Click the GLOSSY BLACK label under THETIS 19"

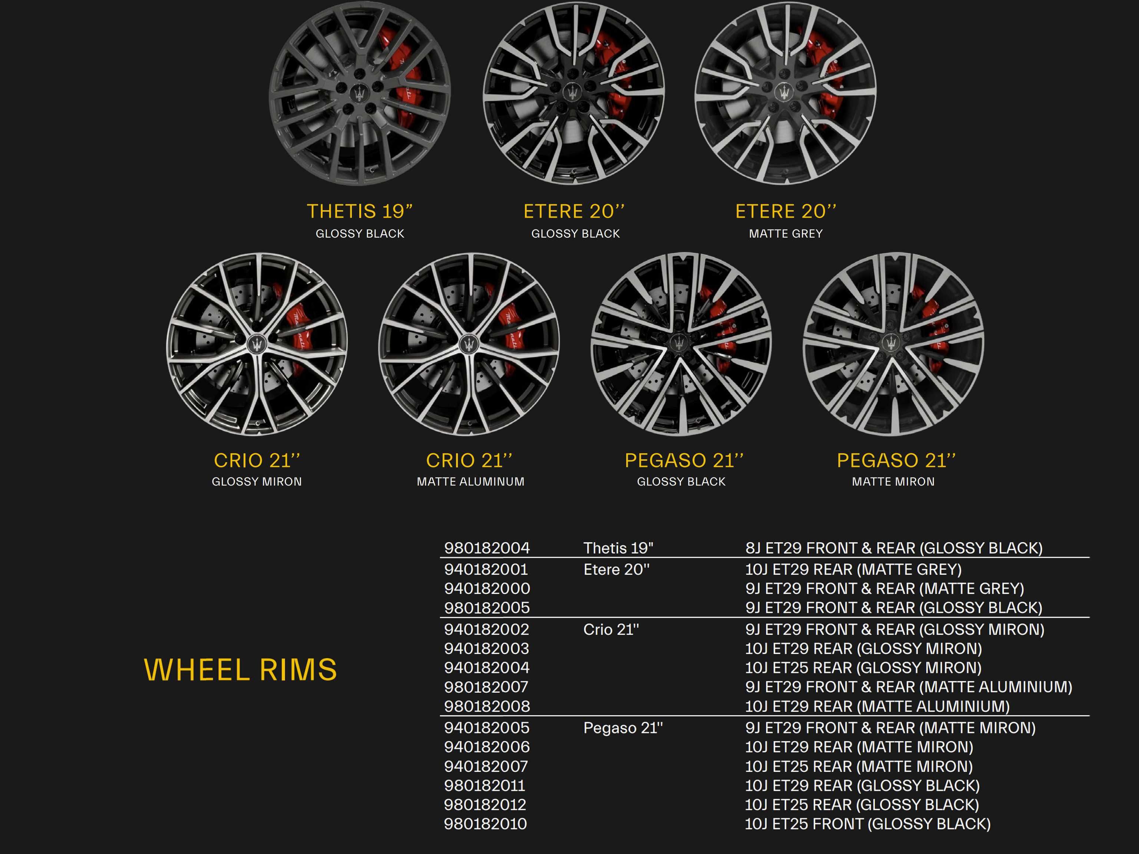pyautogui.click(x=360, y=234)
